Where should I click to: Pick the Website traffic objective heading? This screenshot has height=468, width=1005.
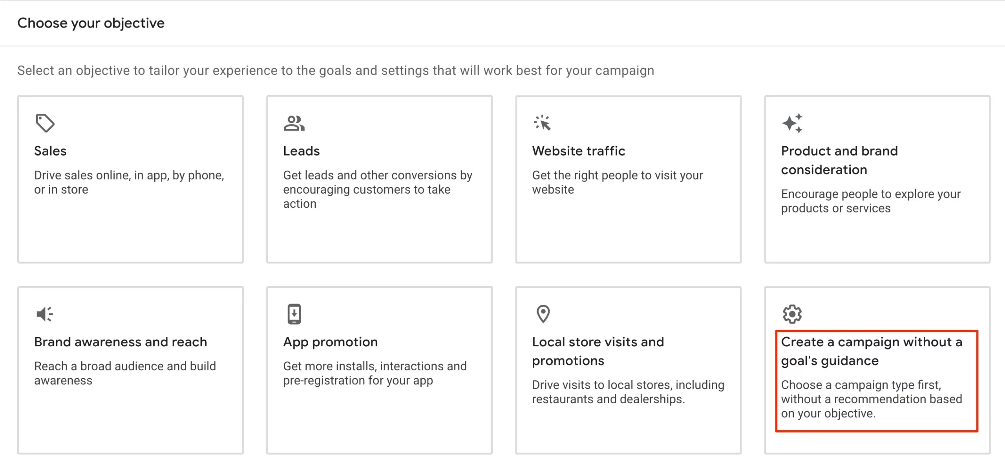(x=578, y=151)
